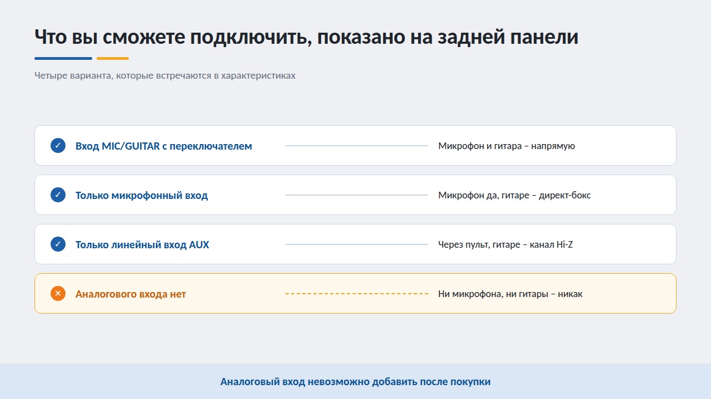Image resolution: width=711 pixels, height=399 pixels.
Task: Click the checkmark icon beside MIC/GUITAR input
Action: [58, 146]
